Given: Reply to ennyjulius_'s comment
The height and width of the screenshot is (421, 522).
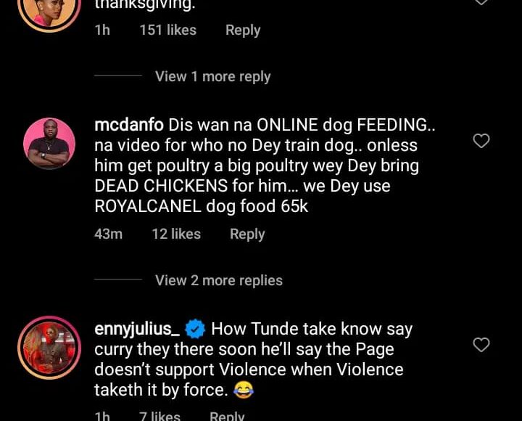Looking at the screenshot, I should (x=227, y=416).
